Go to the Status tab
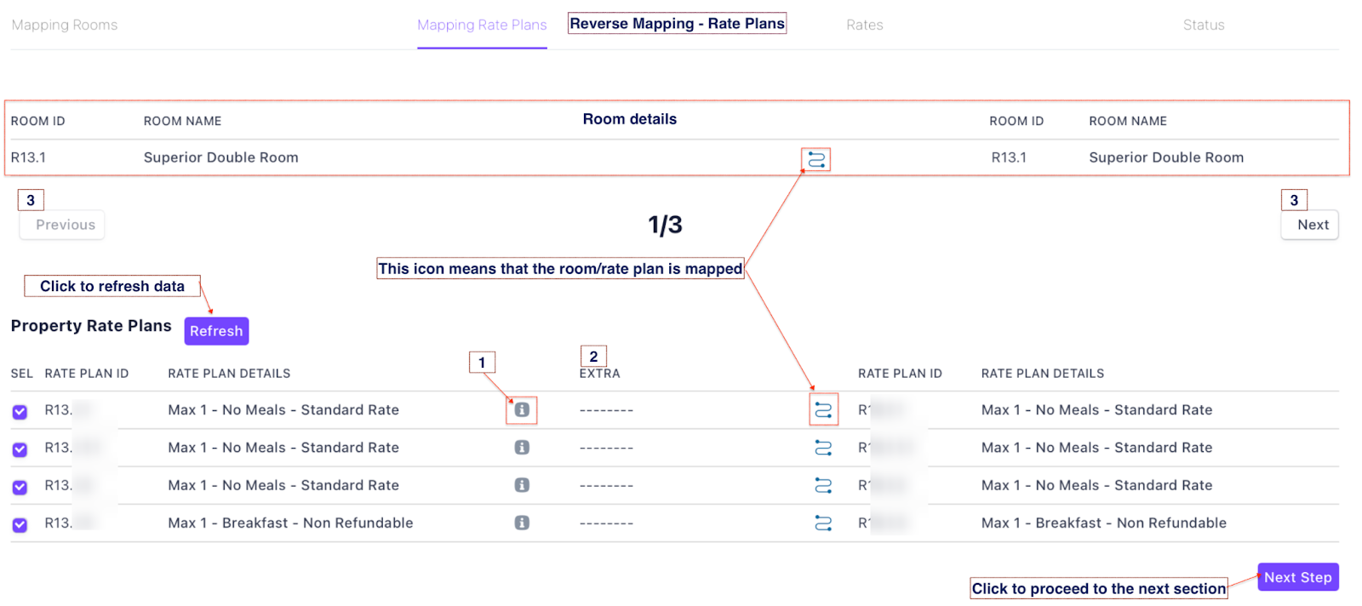The image size is (1362, 606). click(x=1203, y=25)
